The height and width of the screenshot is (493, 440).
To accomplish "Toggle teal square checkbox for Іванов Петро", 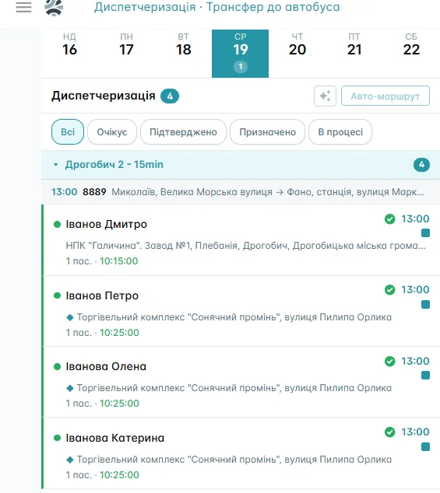I will point(425,304).
